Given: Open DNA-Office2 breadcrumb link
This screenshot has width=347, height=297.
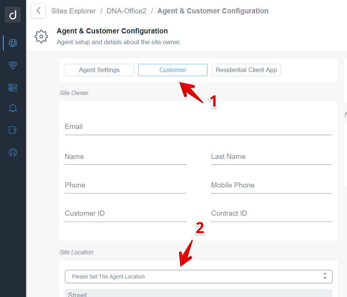Looking at the screenshot, I should click(x=127, y=11).
